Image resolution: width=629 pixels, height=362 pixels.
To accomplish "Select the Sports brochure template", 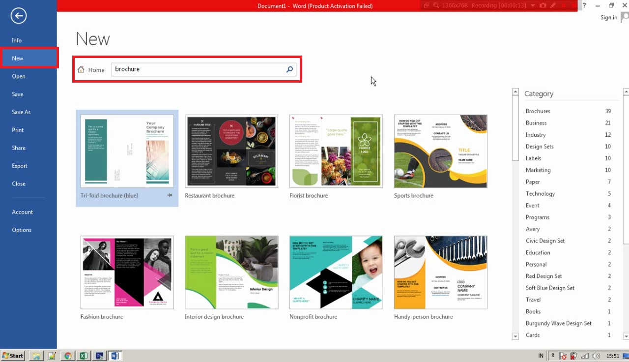I will [x=441, y=151].
